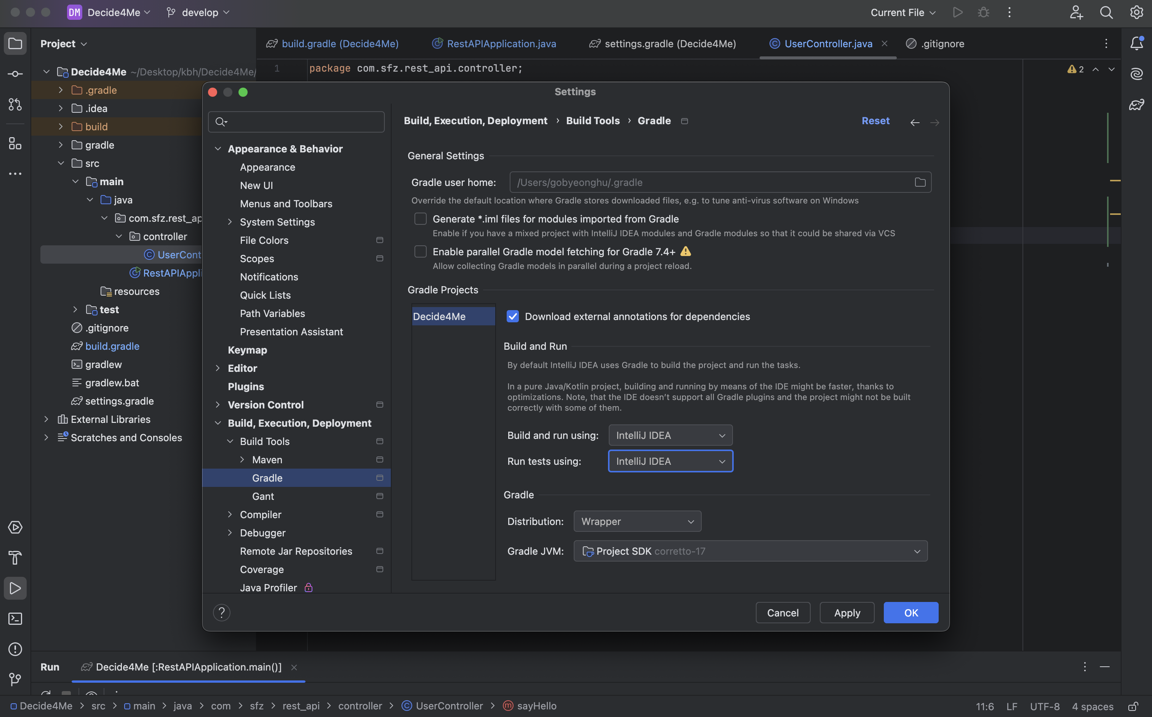Viewport: 1152px width, 717px height.
Task: Open Notifications settings page
Action: tap(269, 277)
